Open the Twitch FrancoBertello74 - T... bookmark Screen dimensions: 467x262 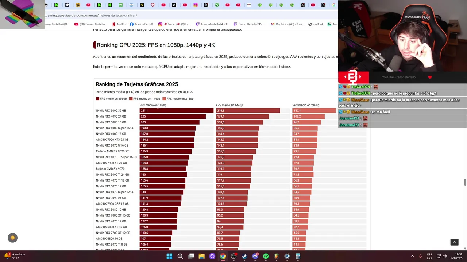tap(213, 24)
